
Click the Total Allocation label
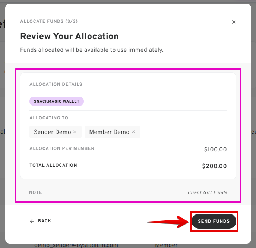53,165
